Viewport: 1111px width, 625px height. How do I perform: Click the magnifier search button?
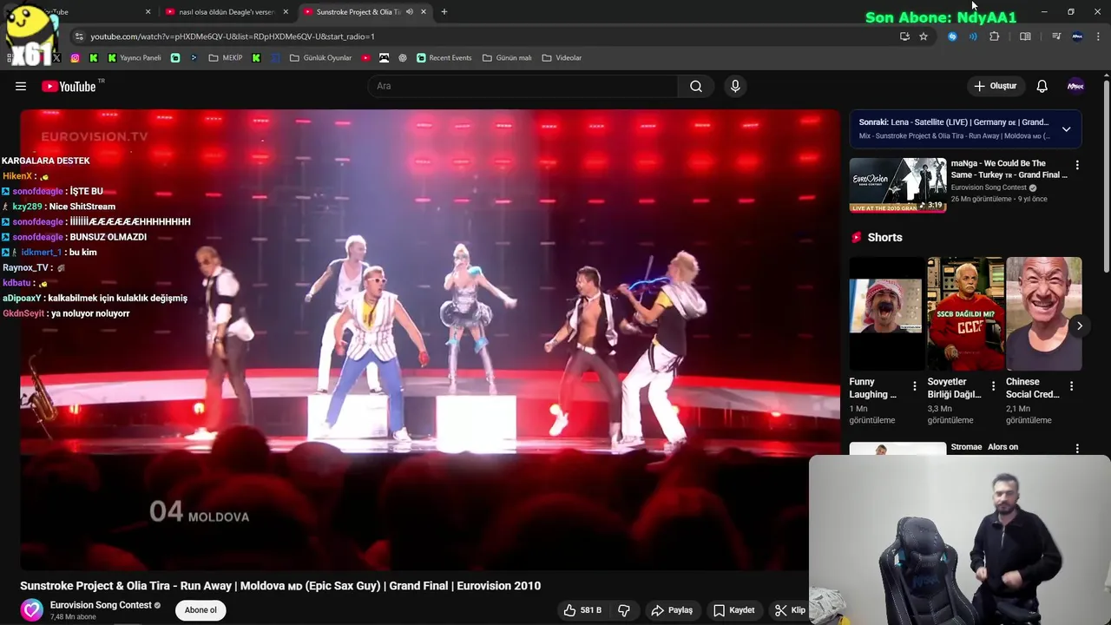[x=695, y=86]
